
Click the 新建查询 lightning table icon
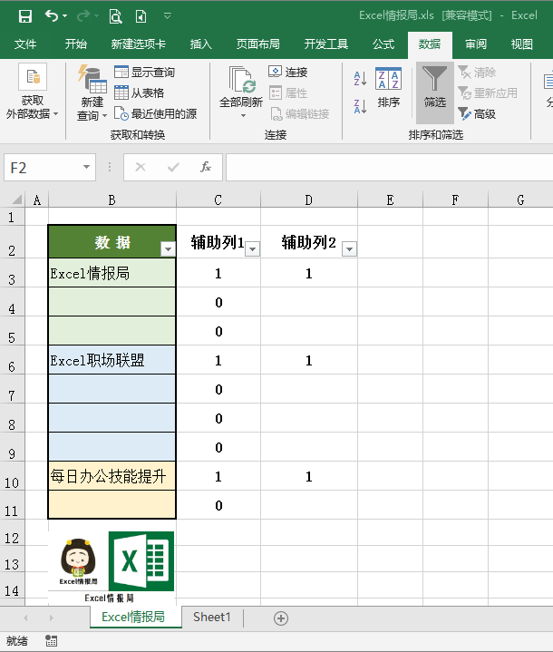pyautogui.click(x=92, y=79)
